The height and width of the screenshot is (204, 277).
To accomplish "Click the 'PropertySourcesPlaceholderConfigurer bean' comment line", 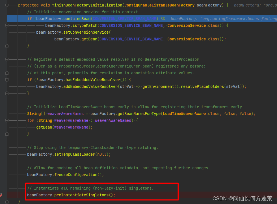I will click(116, 66).
